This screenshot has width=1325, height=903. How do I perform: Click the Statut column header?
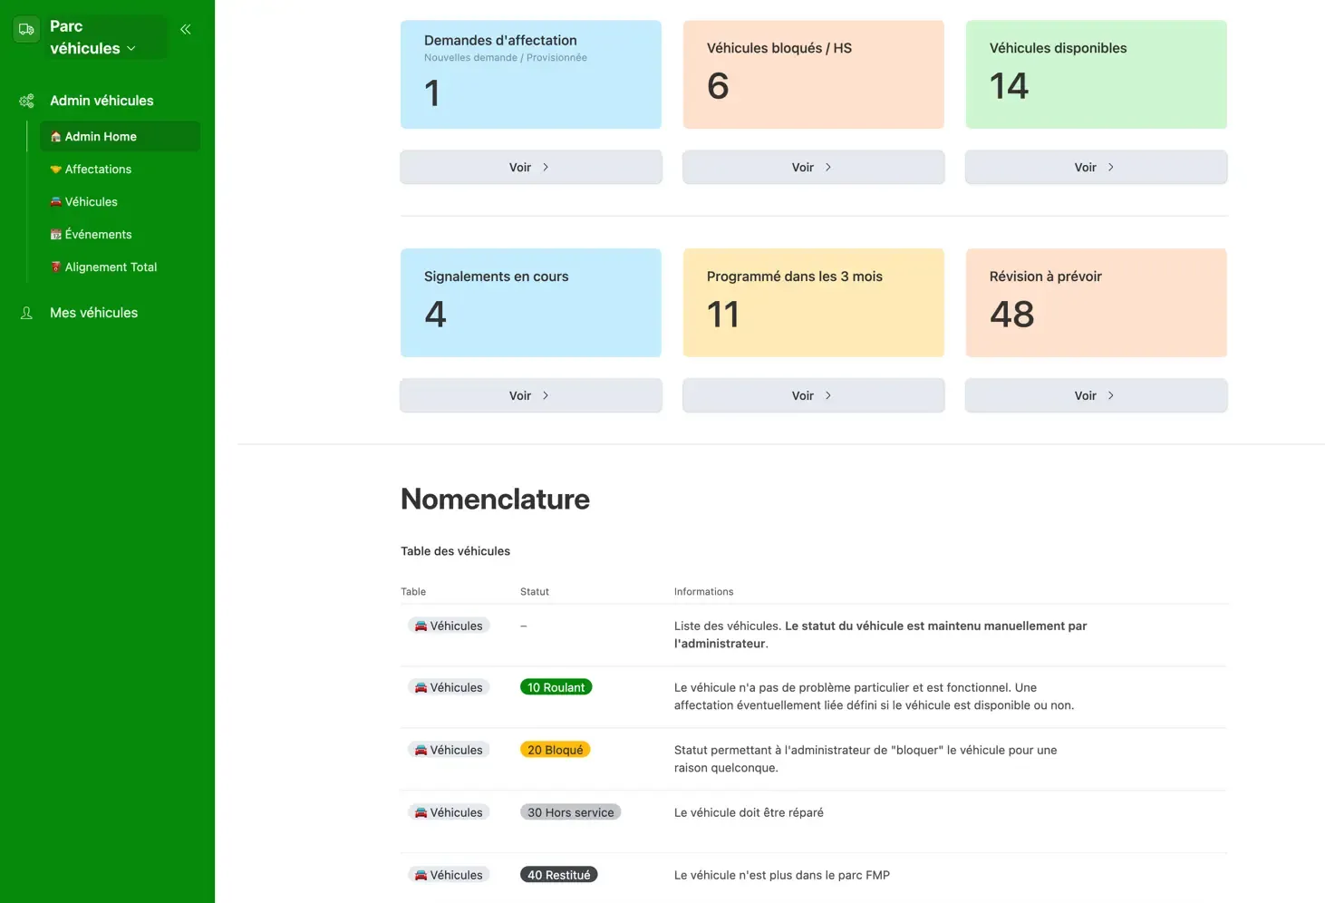click(535, 592)
